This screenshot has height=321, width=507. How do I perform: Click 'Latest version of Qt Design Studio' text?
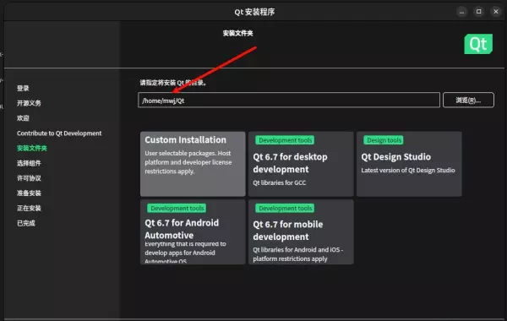(x=408, y=171)
